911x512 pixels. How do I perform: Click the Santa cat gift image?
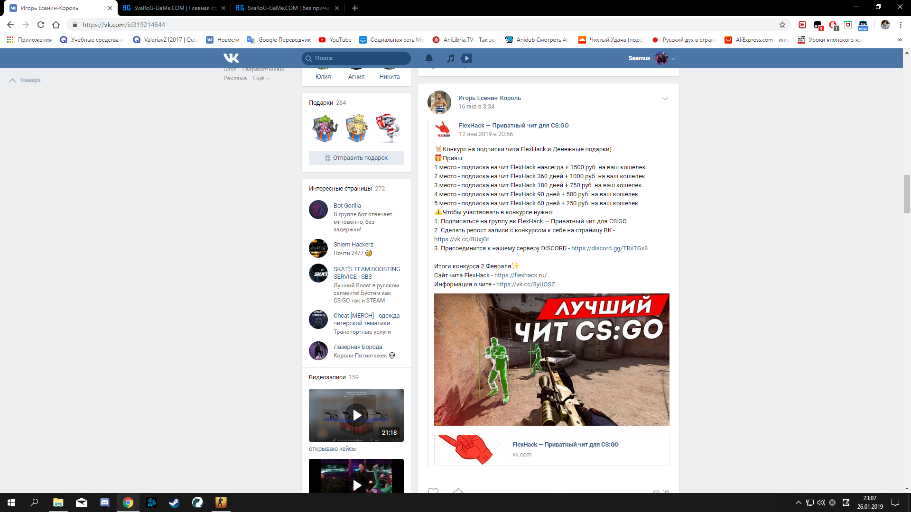tap(388, 128)
